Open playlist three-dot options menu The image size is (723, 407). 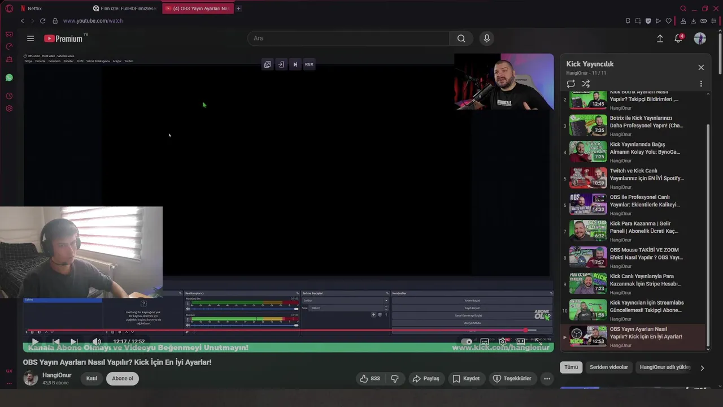(701, 84)
